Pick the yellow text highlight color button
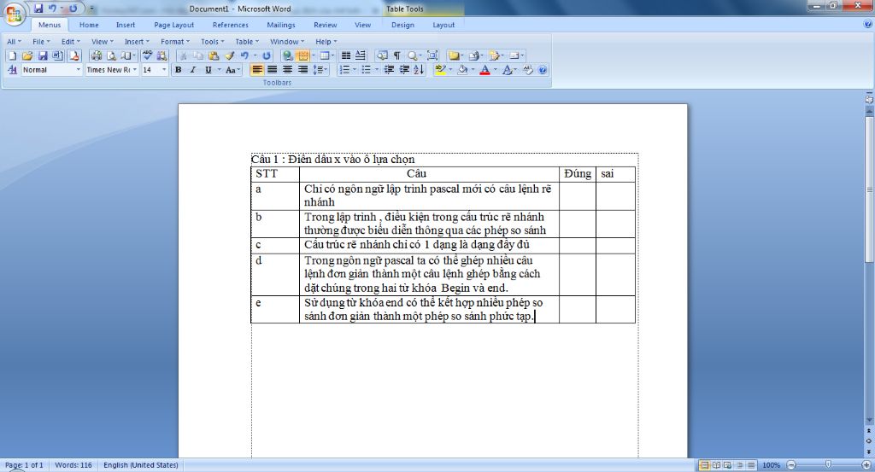This screenshot has height=472, width=875. [440, 70]
